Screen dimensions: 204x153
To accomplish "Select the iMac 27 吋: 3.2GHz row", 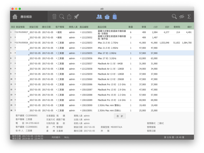I will click(102, 58).
